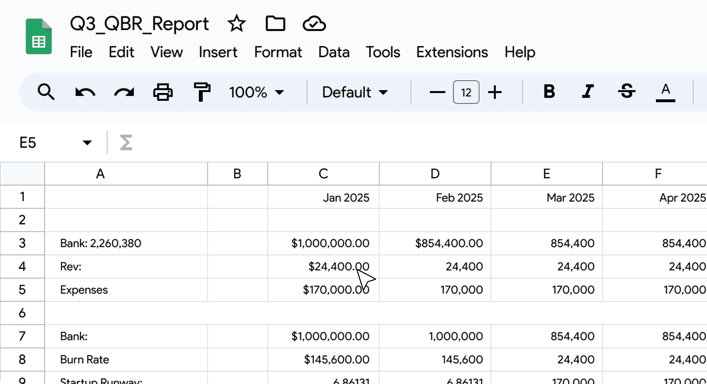This screenshot has width=707, height=384.
Task: Undo the last action
Action: tap(85, 92)
